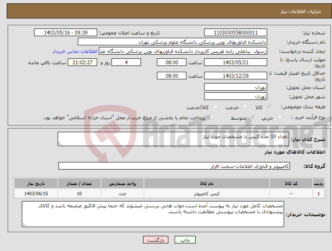Viewport: 332px width, 251px height.
Task: Click the unit cell عدد
Action: point(122,193)
